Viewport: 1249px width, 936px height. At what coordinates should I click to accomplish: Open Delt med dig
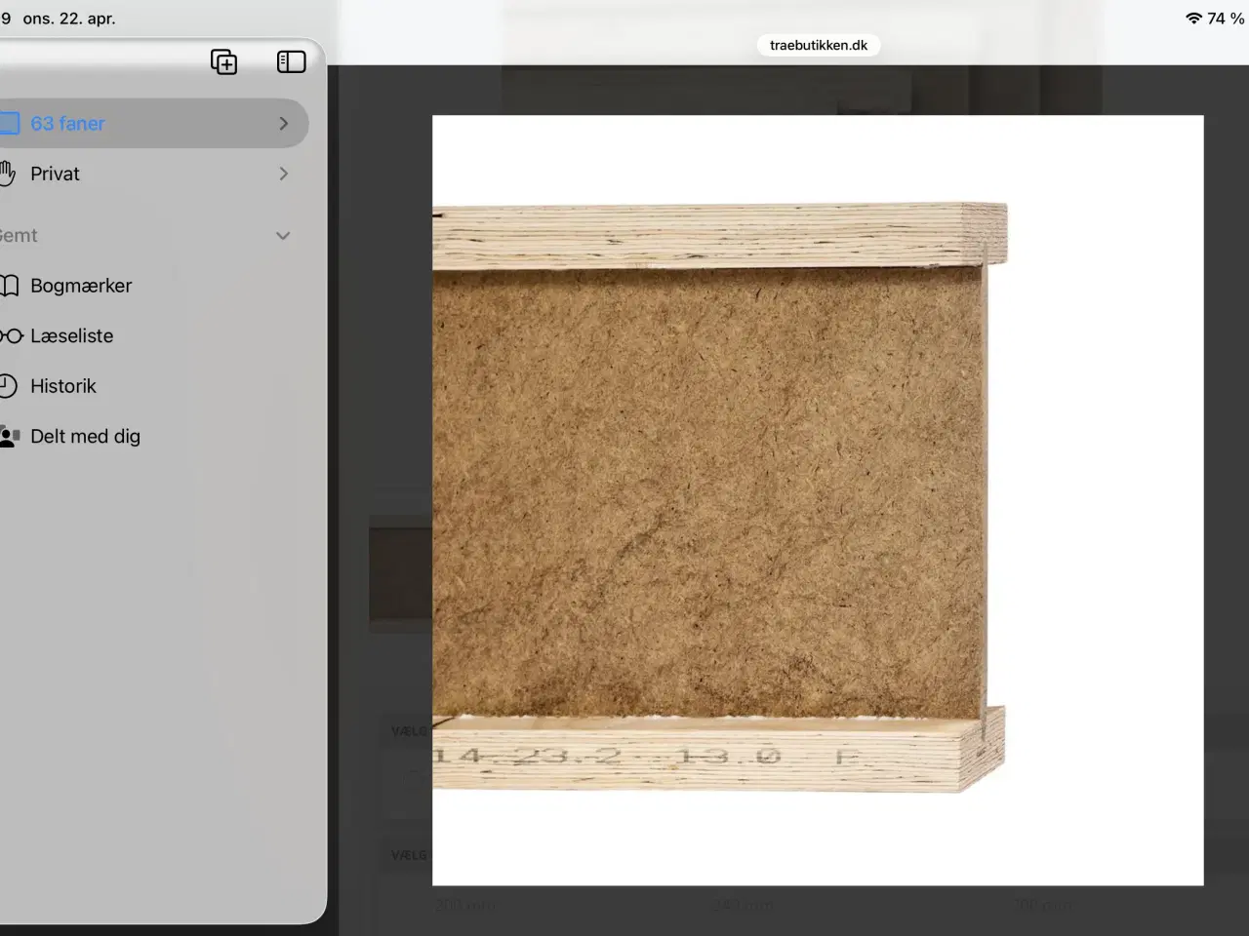(86, 437)
